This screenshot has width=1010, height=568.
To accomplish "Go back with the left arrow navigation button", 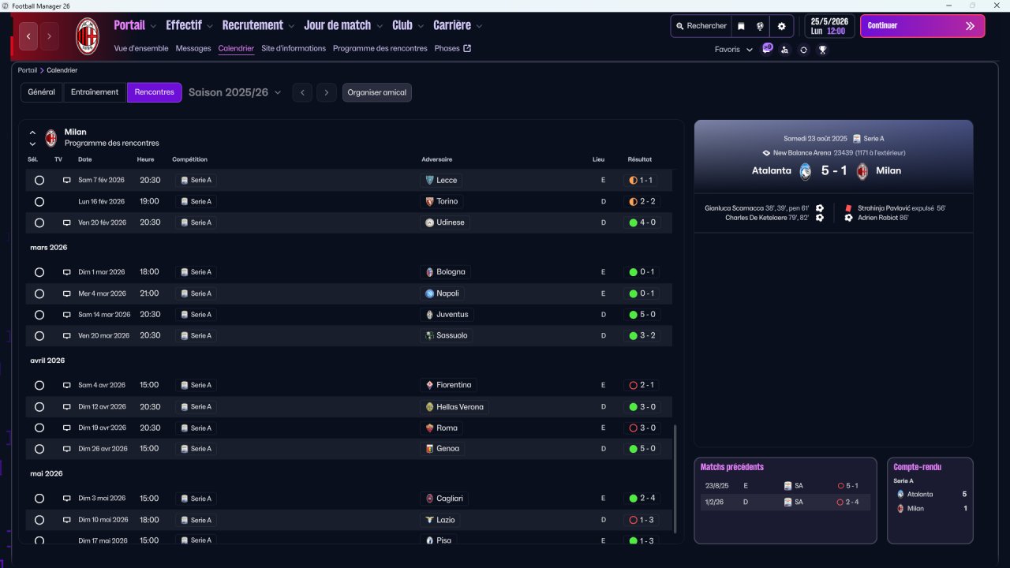I will point(28,36).
